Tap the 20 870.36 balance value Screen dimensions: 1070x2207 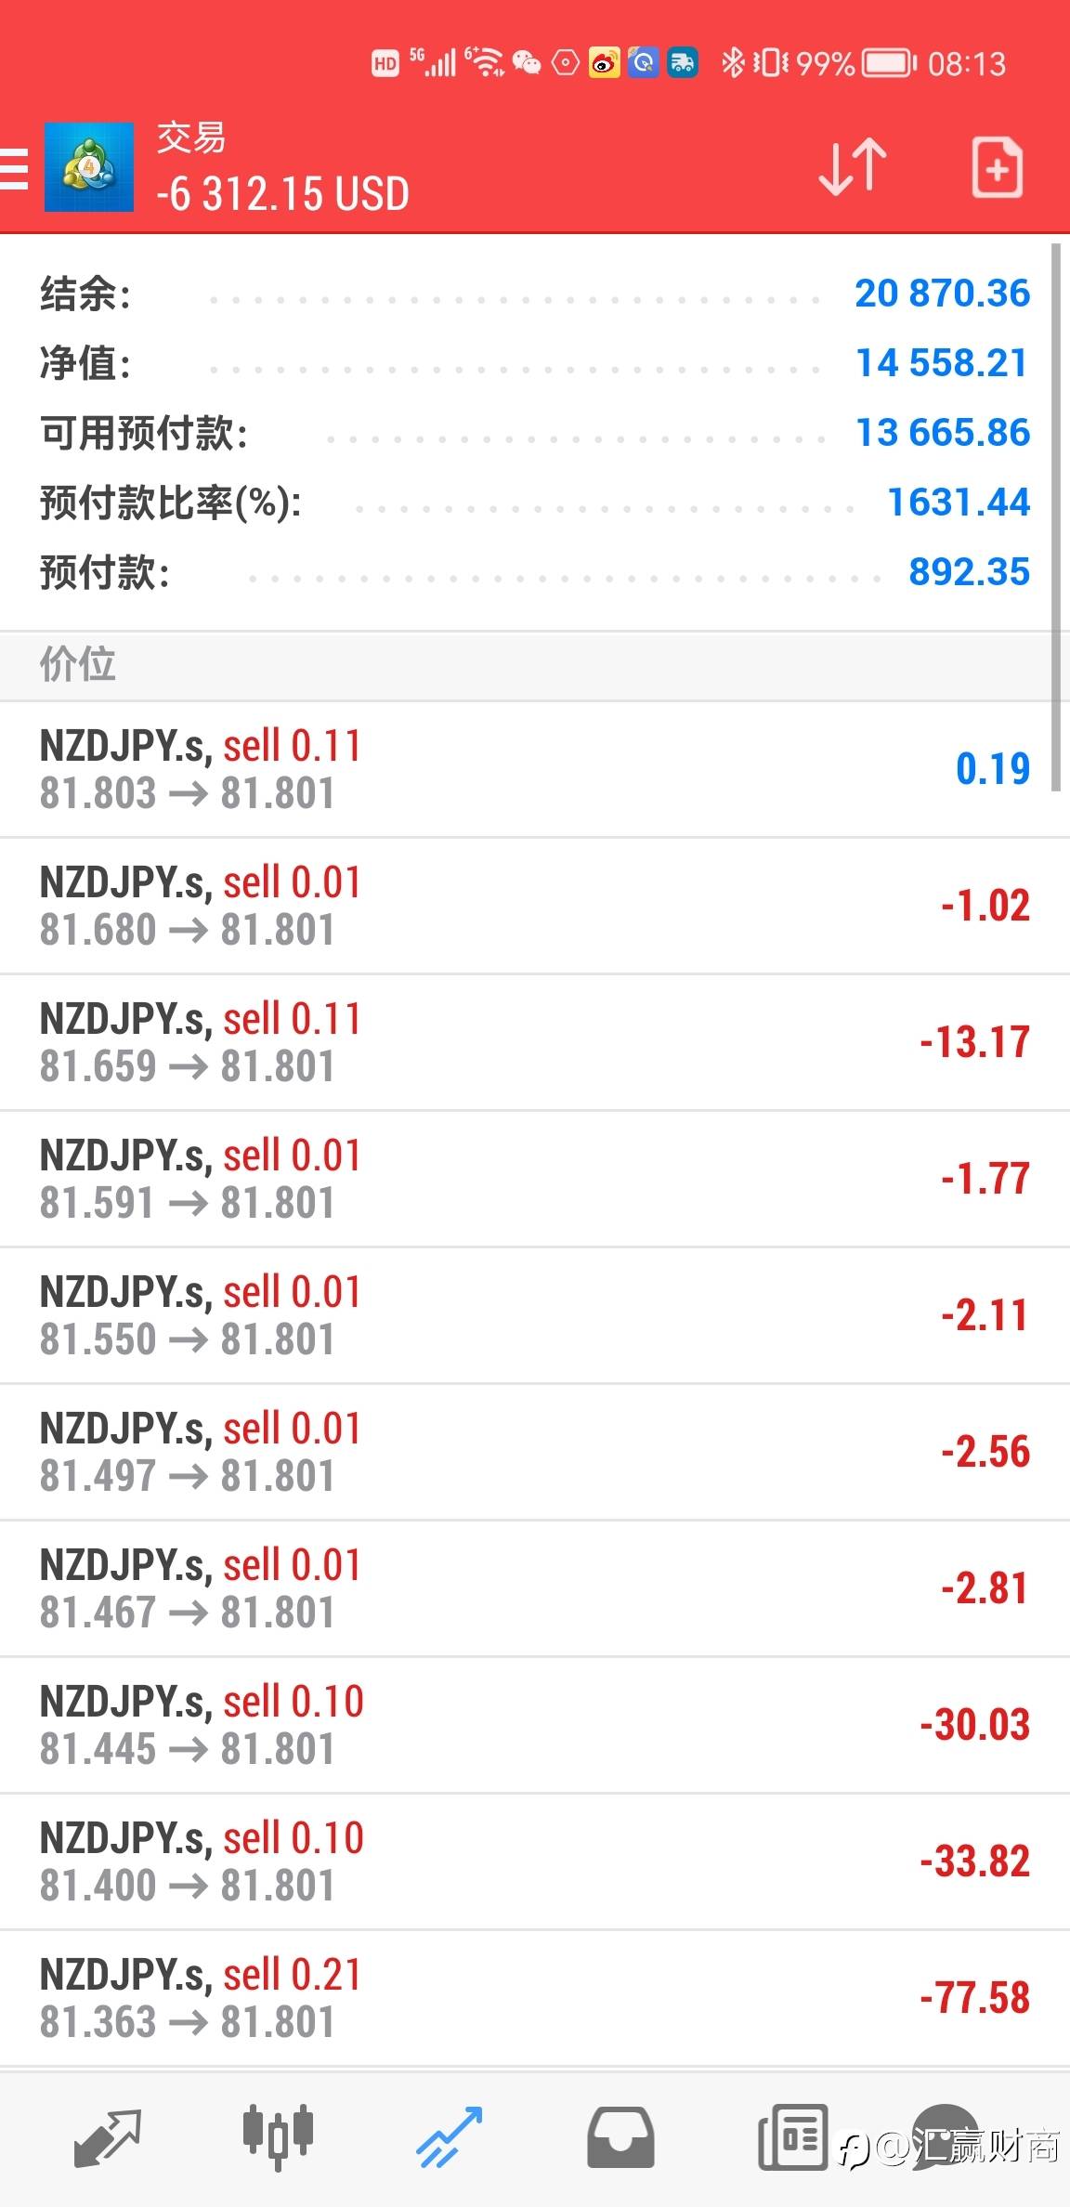942,294
